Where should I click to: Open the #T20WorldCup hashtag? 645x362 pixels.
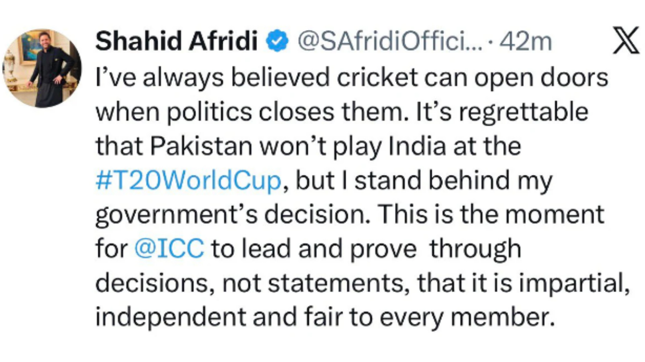187,181
